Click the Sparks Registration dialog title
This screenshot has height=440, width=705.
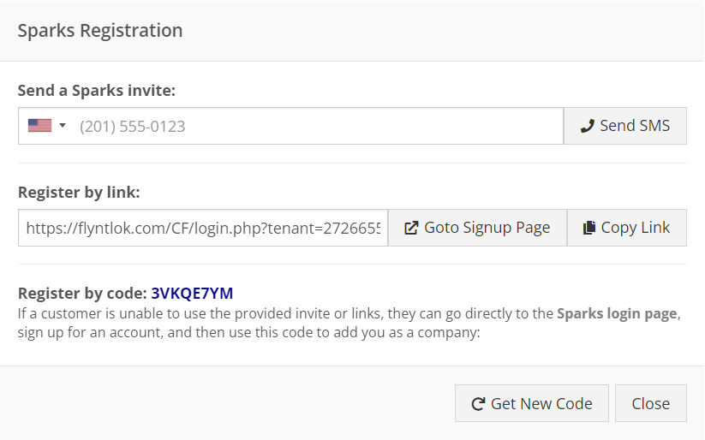(100, 31)
